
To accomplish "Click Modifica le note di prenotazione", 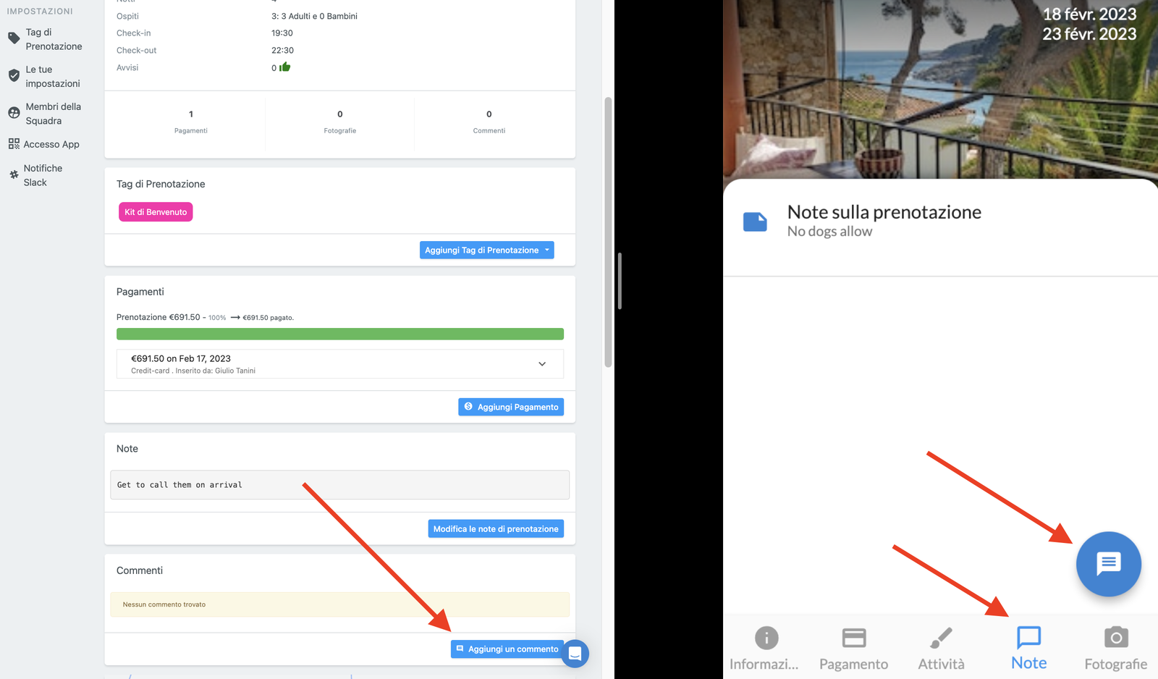I will click(x=496, y=529).
